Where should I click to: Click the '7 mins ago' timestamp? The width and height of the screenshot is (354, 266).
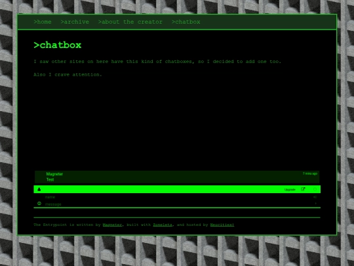(310, 173)
